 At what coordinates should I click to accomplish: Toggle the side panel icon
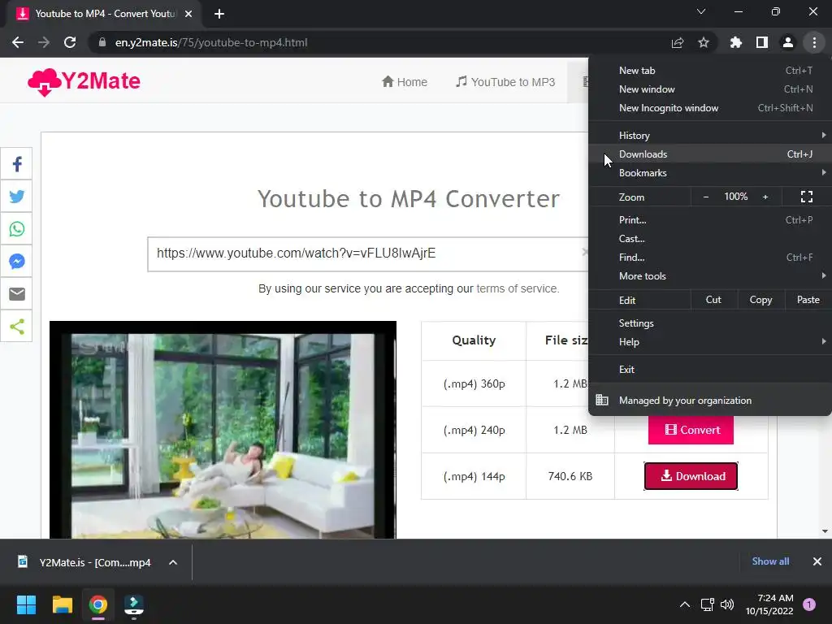click(762, 42)
